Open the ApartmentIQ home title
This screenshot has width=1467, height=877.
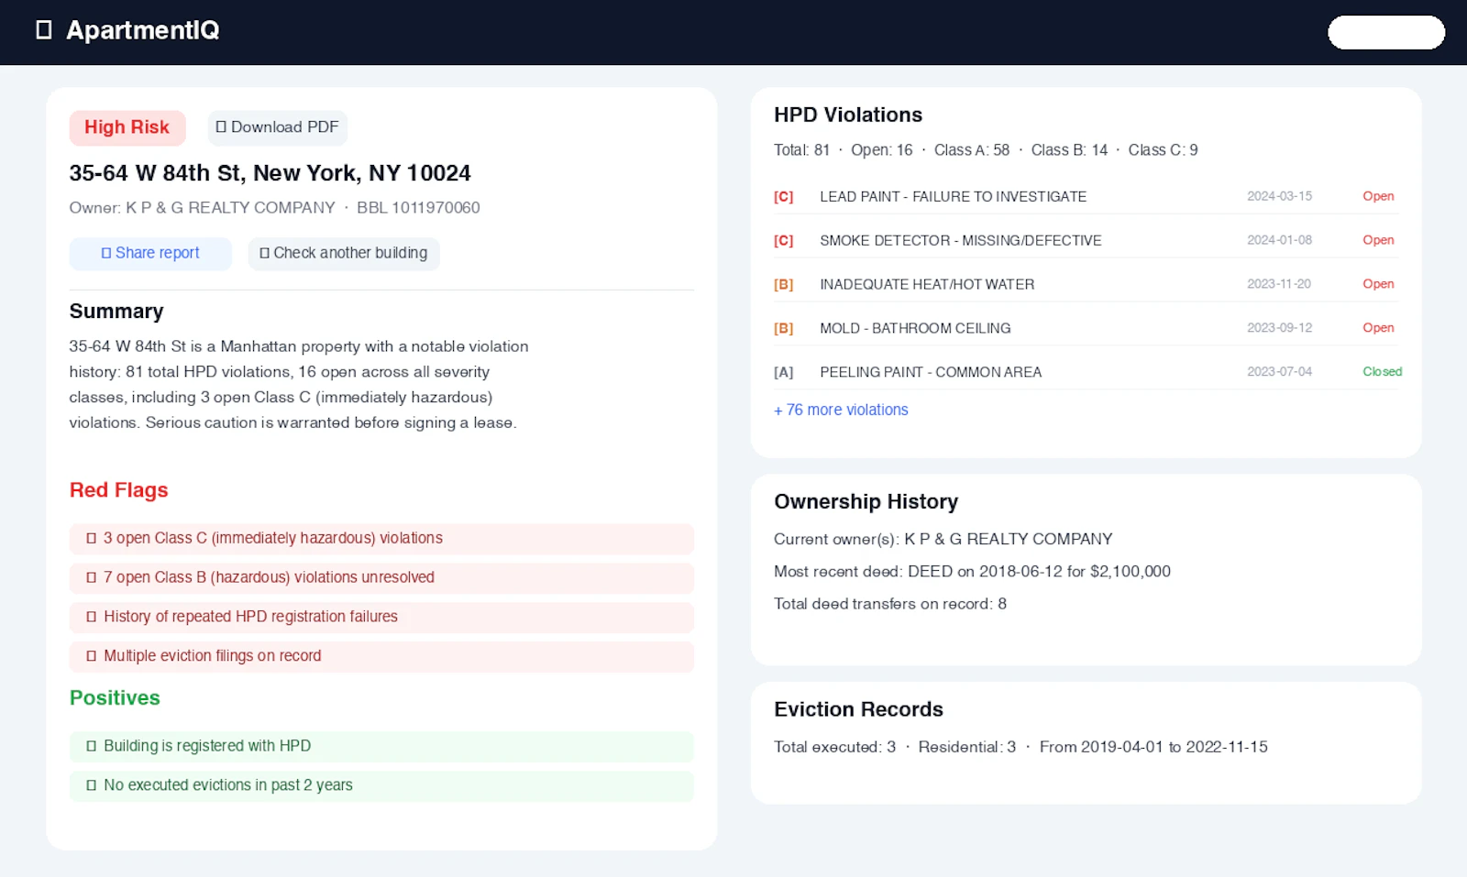pos(142,30)
